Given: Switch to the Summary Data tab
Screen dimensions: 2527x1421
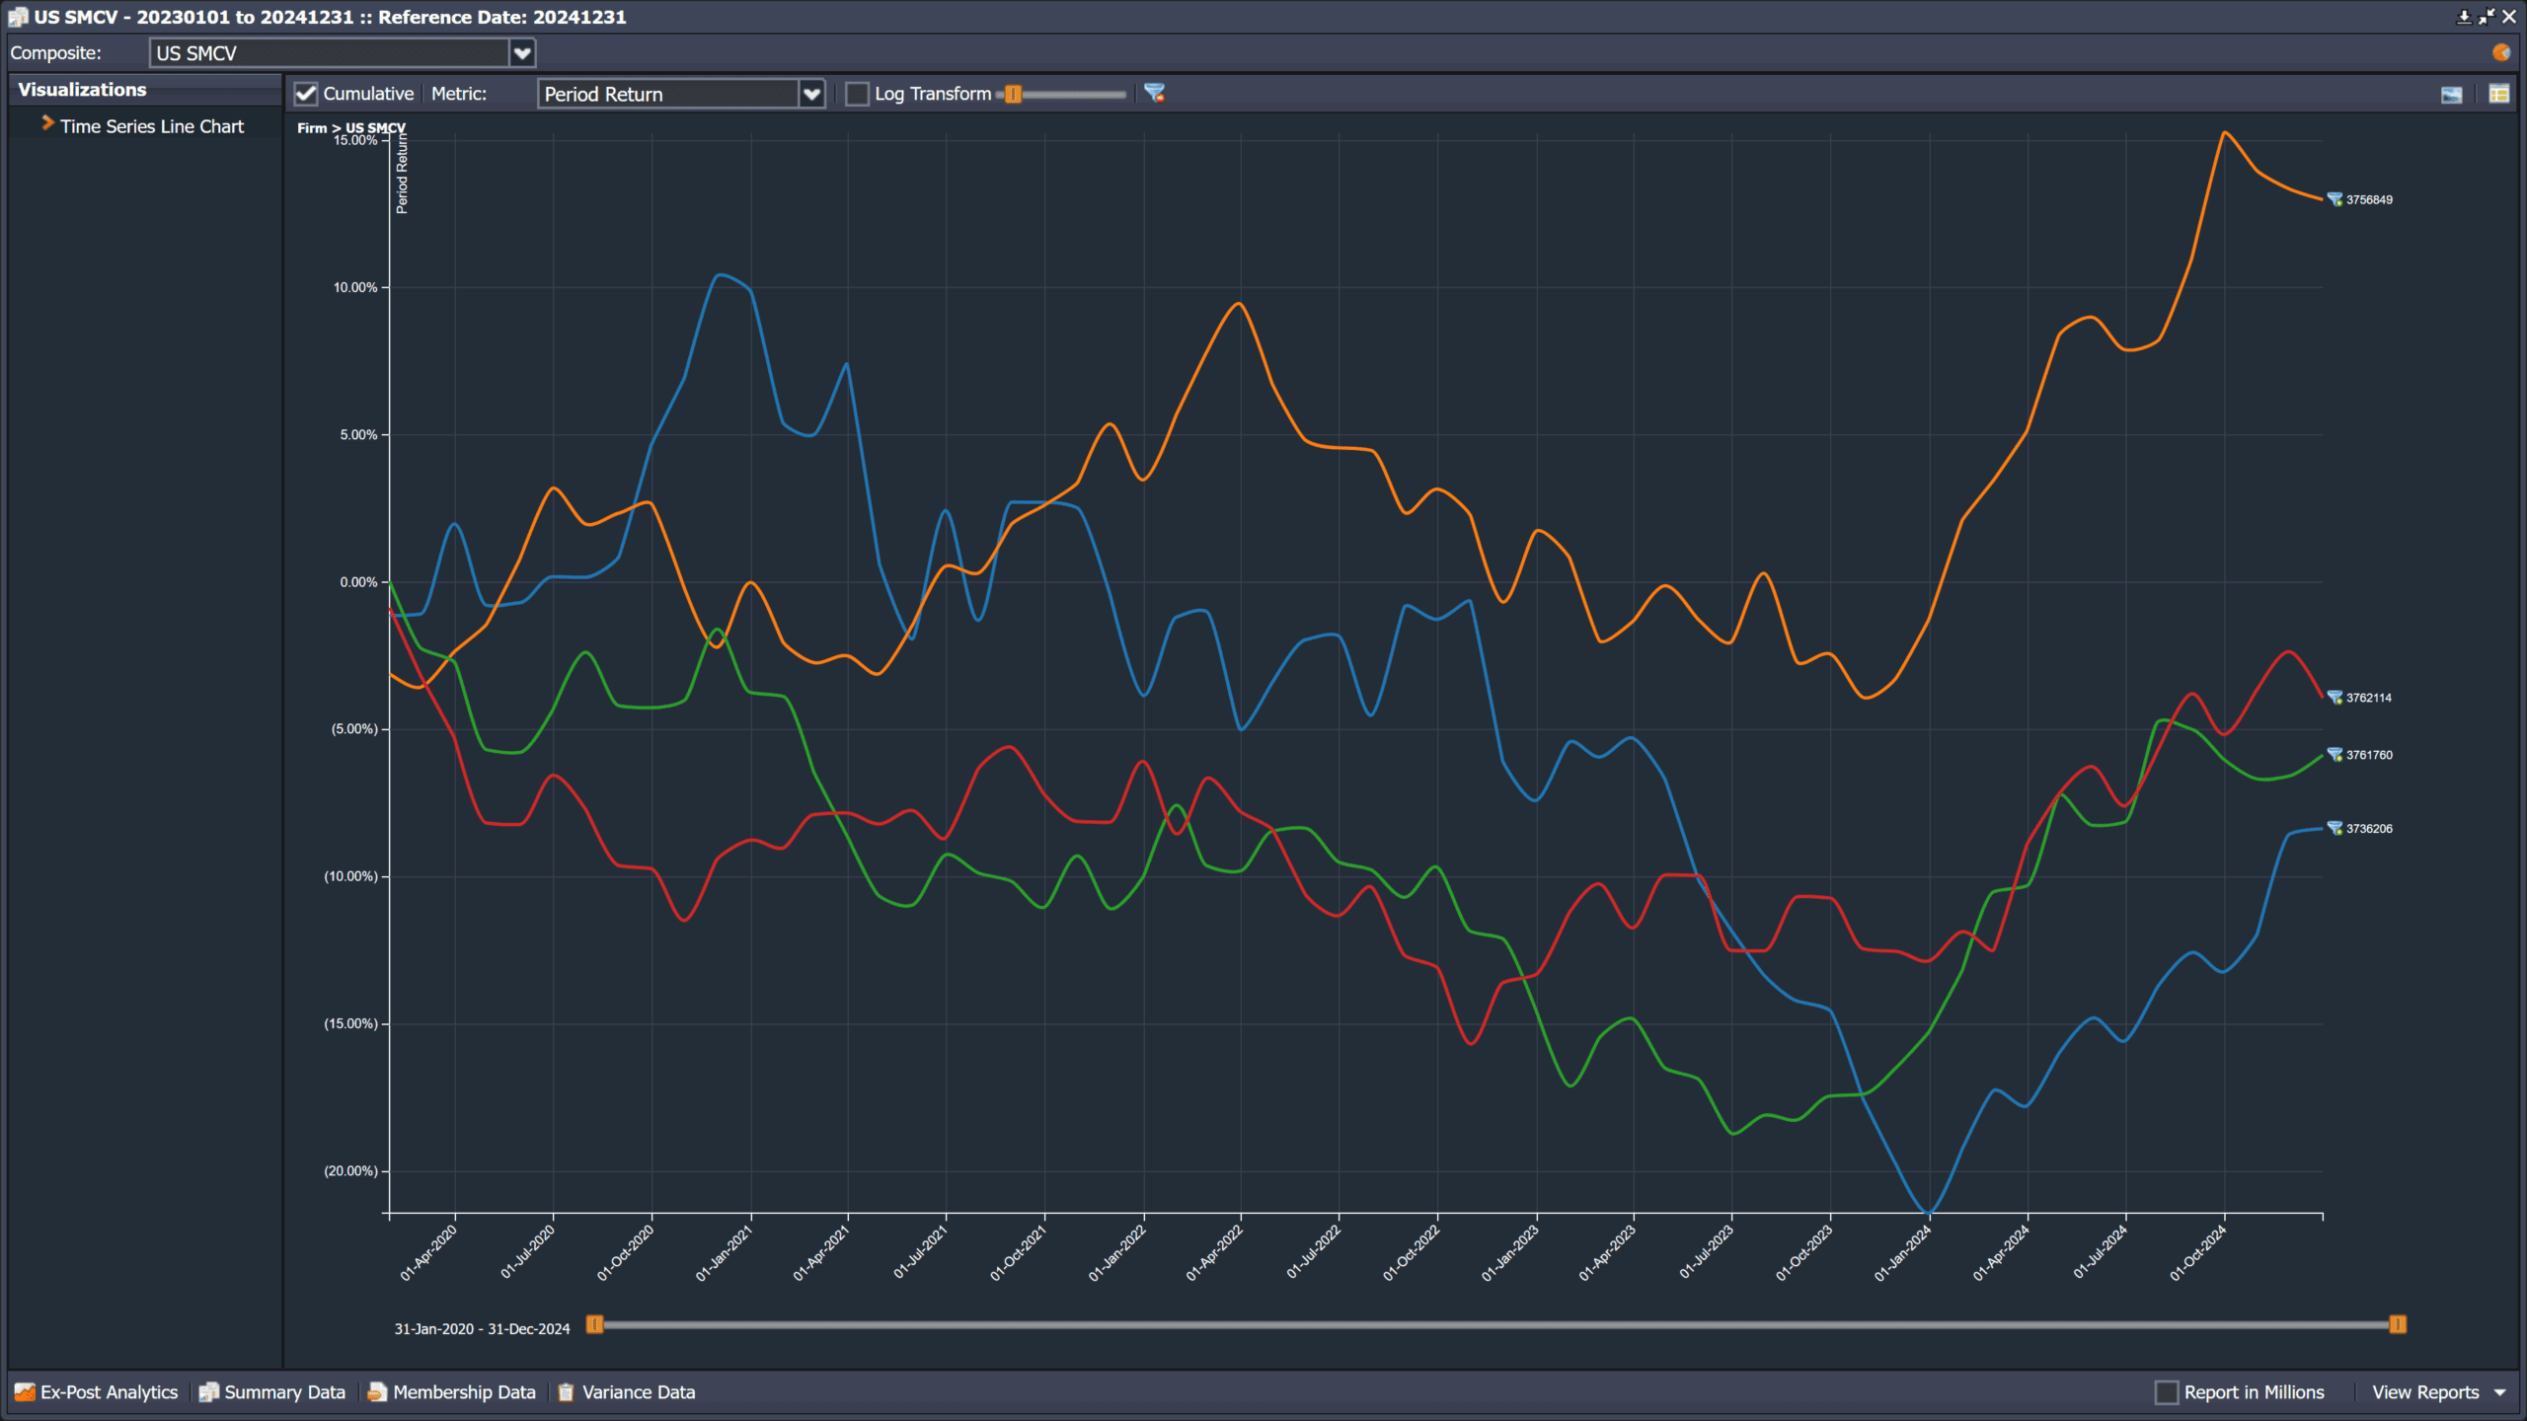Looking at the screenshot, I should (x=272, y=1392).
